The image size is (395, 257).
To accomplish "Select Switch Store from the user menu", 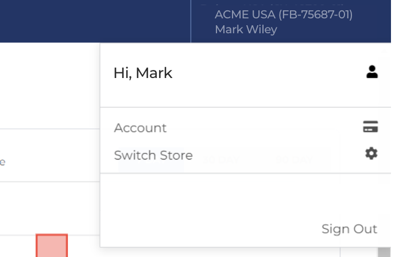I will click(153, 155).
